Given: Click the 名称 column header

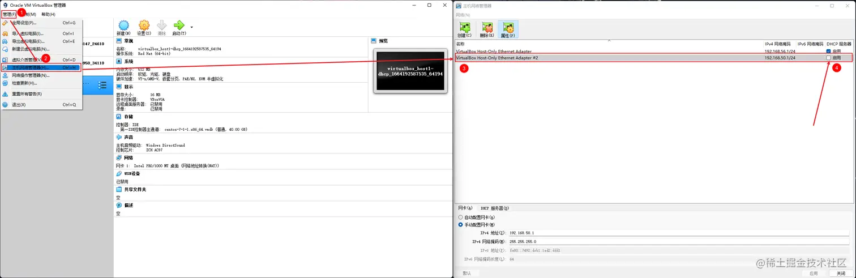Looking at the screenshot, I should (x=460, y=44).
